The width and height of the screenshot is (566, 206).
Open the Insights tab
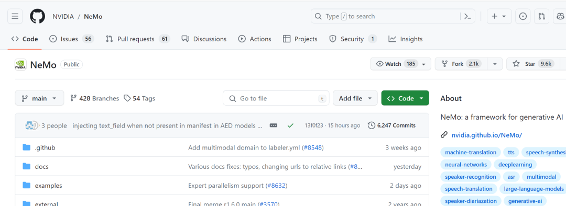click(x=405, y=39)
